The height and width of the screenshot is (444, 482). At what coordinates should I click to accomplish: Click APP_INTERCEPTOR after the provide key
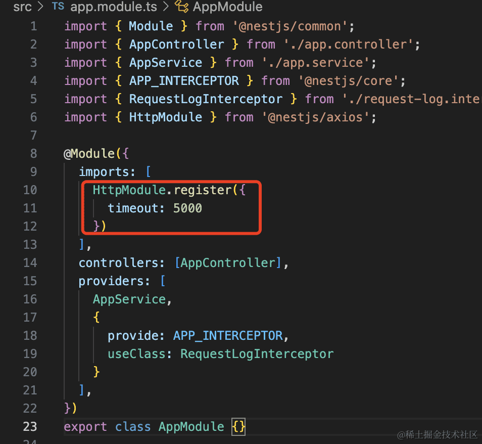point(227,335)
